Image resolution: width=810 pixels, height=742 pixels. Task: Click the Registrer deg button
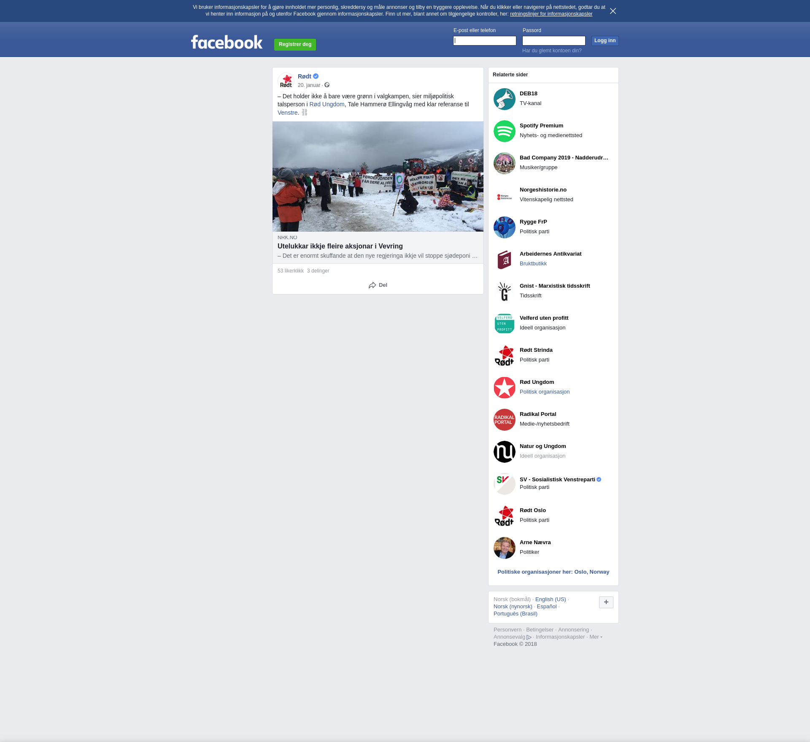pyautogui.click(x=295, y=44)
